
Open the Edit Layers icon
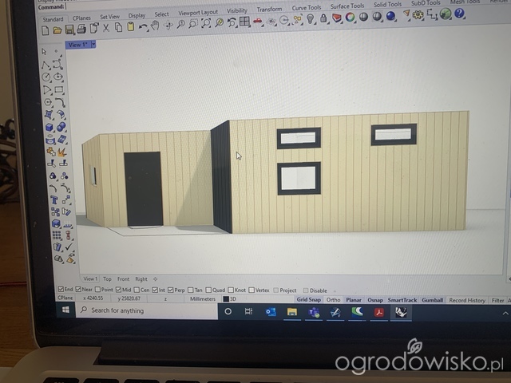pos(337,18)
